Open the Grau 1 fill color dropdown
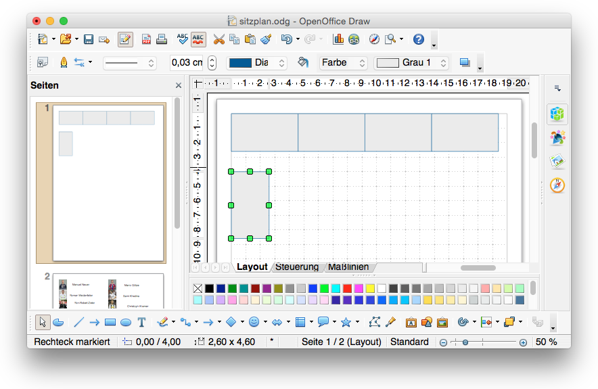598x389 pixels. [411, 63]
